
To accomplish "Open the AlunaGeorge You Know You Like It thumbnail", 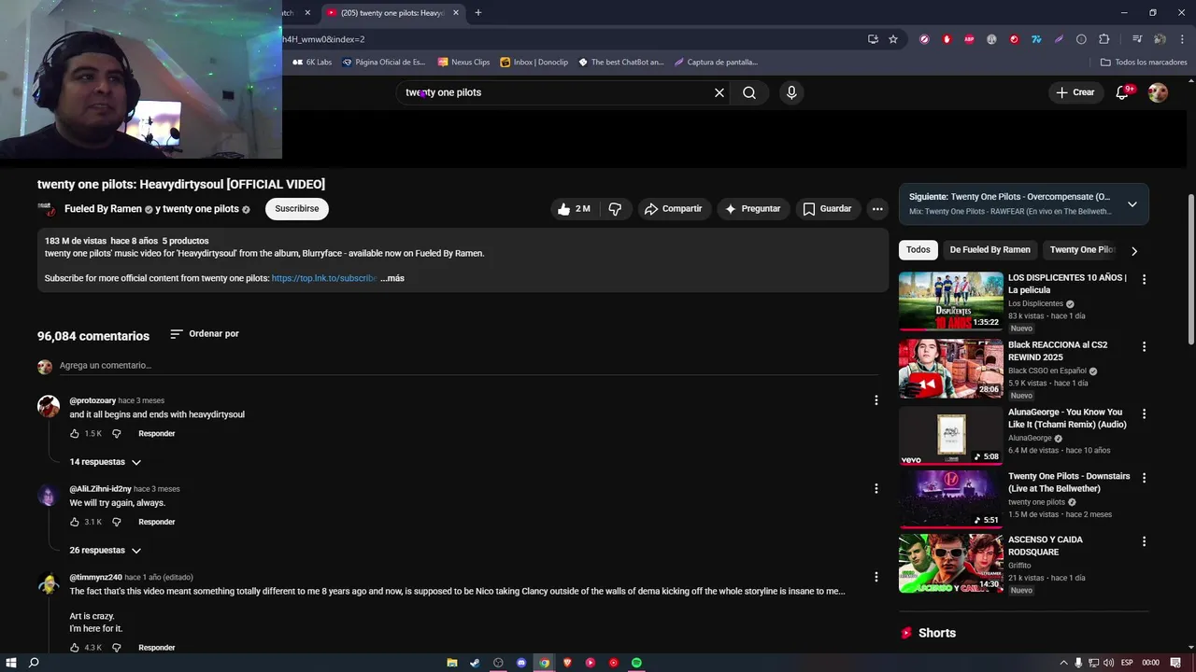I will (x=951, y=436).
